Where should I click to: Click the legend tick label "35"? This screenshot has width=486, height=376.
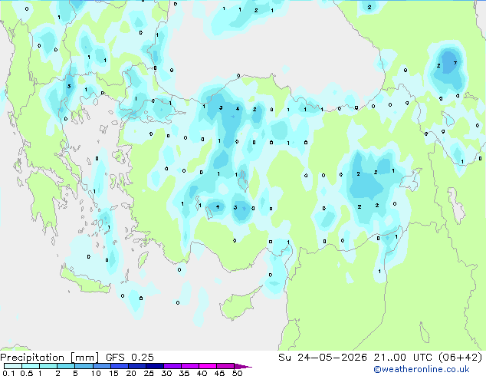point(184,373)
